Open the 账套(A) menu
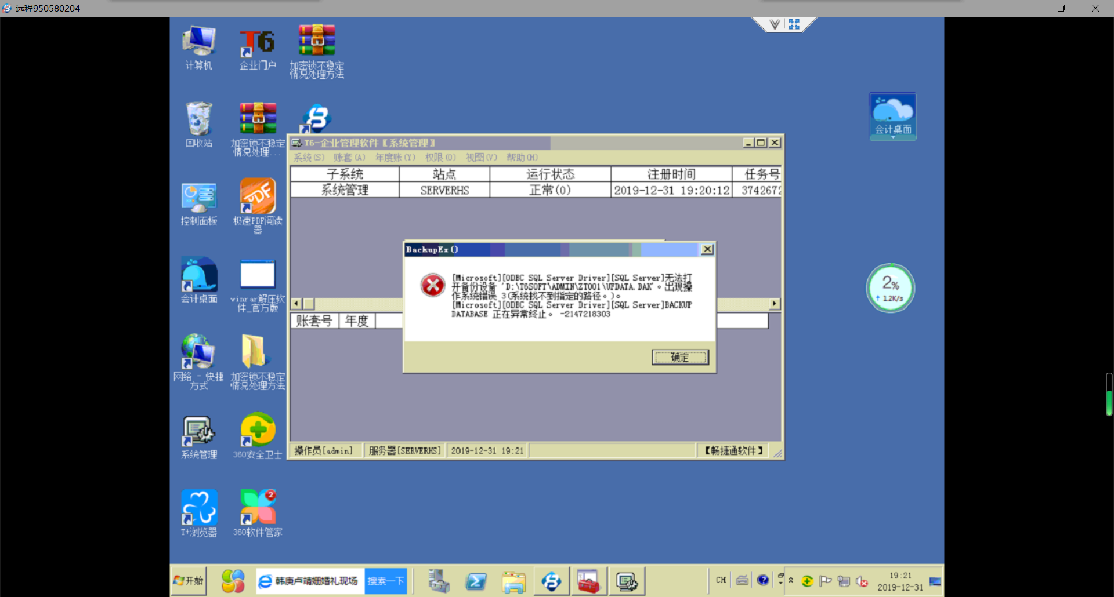The width and height of the screenshot is (1114, 597). click(x=349, y=158)
